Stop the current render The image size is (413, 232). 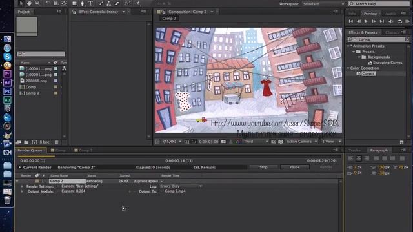[263, 167]
